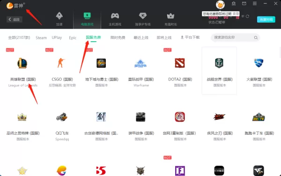This screenshot has height=176, width=281.
Task: Select the 巫师之昆特牌 (国服) crown icon
Action: 22,117
